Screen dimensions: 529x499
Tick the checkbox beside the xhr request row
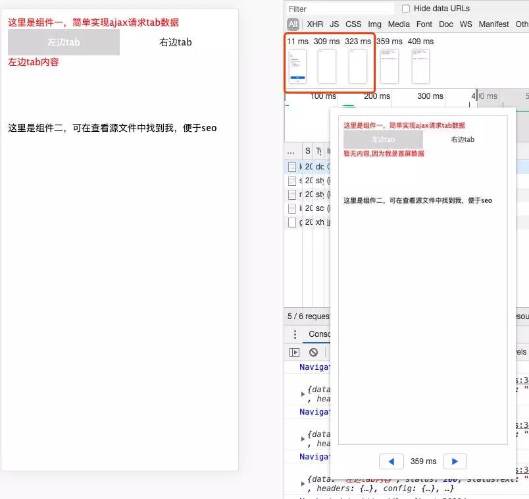[291, 222]
